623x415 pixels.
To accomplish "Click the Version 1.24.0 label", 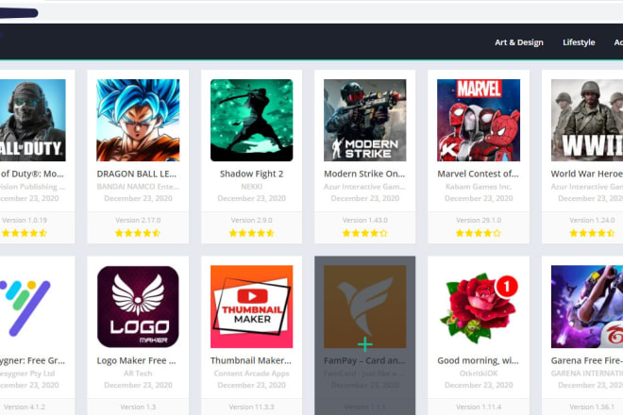I will coord(592,220).
